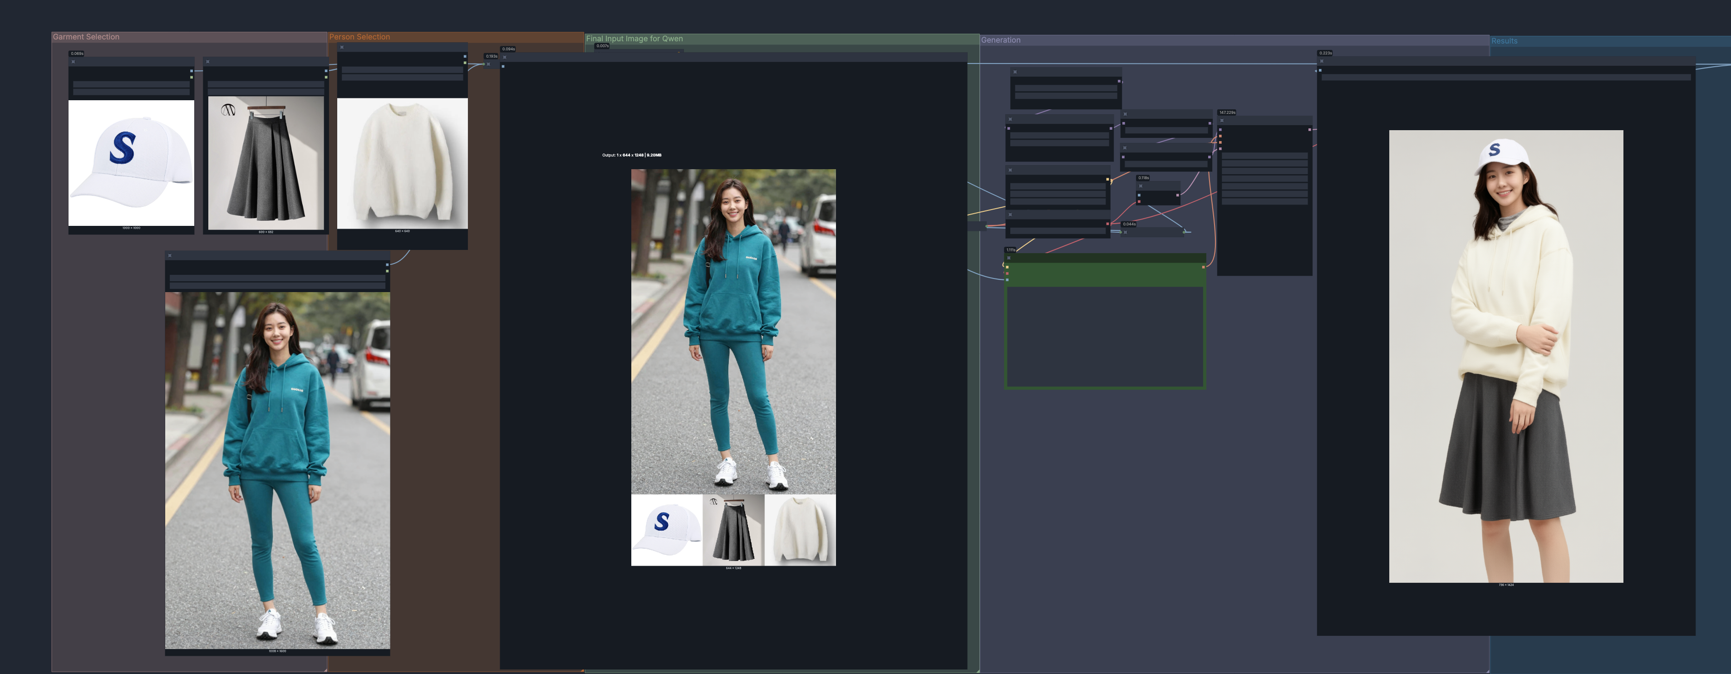Viewport: 1731px width, 674px height.
Task: Collapse the white sweater image node
Action: click(342, 48)
